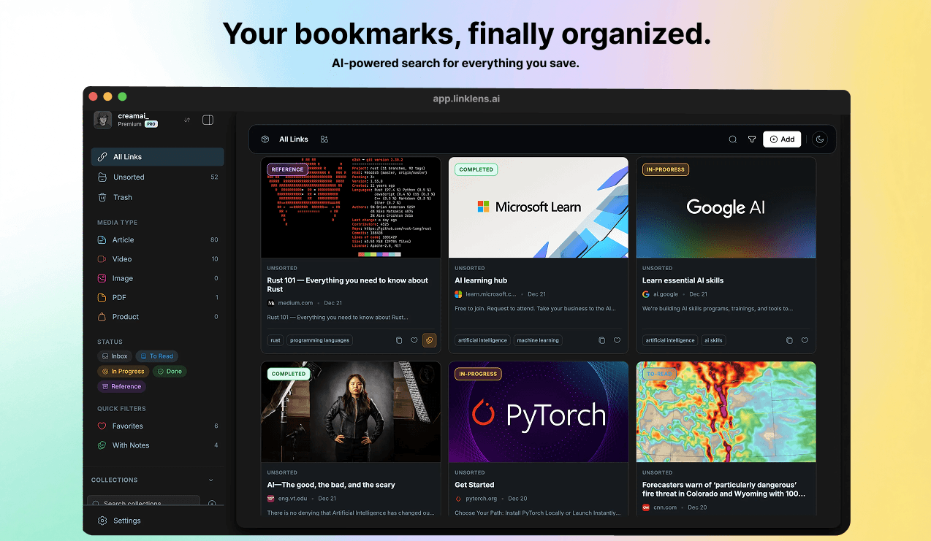Select the In Progress status pill
Image resolution: width=931 pixels, height=541 pixels.
click(x=123, y=371)
